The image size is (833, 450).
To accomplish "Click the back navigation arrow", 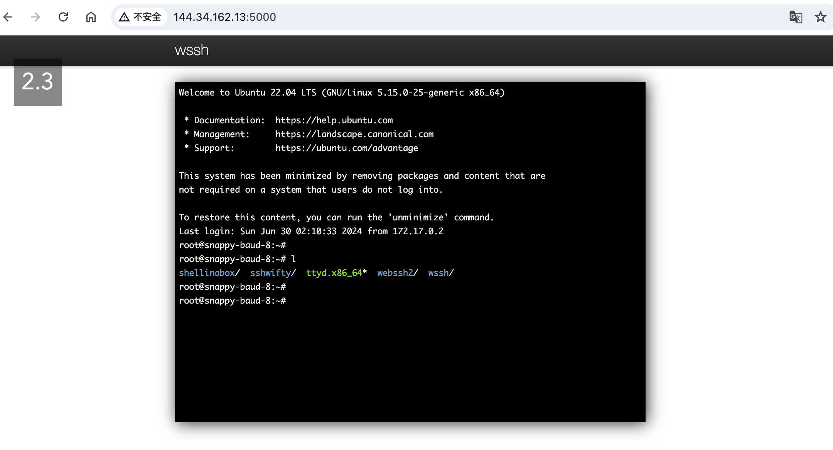I will pyautogui.click(x=8, y=17).
